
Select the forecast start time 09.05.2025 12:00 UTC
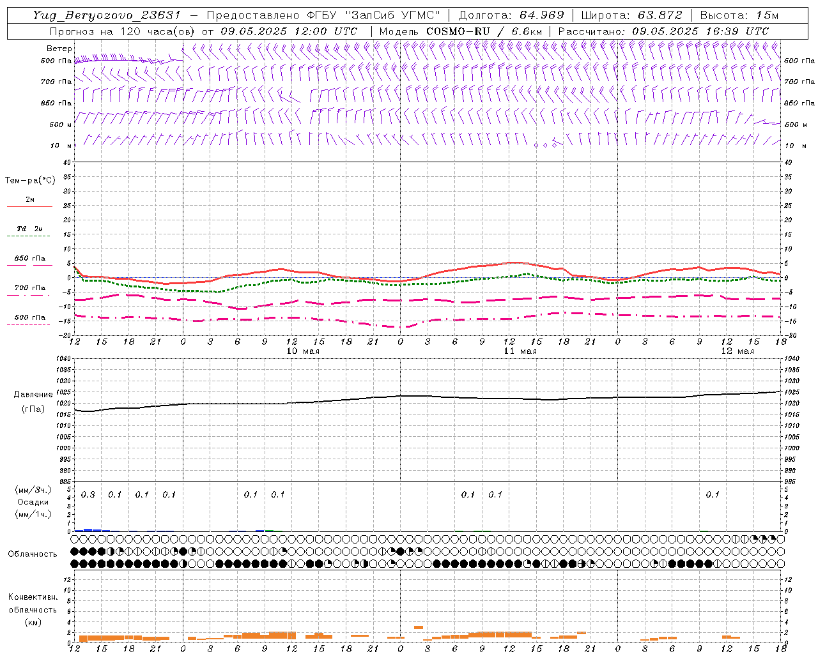coord(289,31)
